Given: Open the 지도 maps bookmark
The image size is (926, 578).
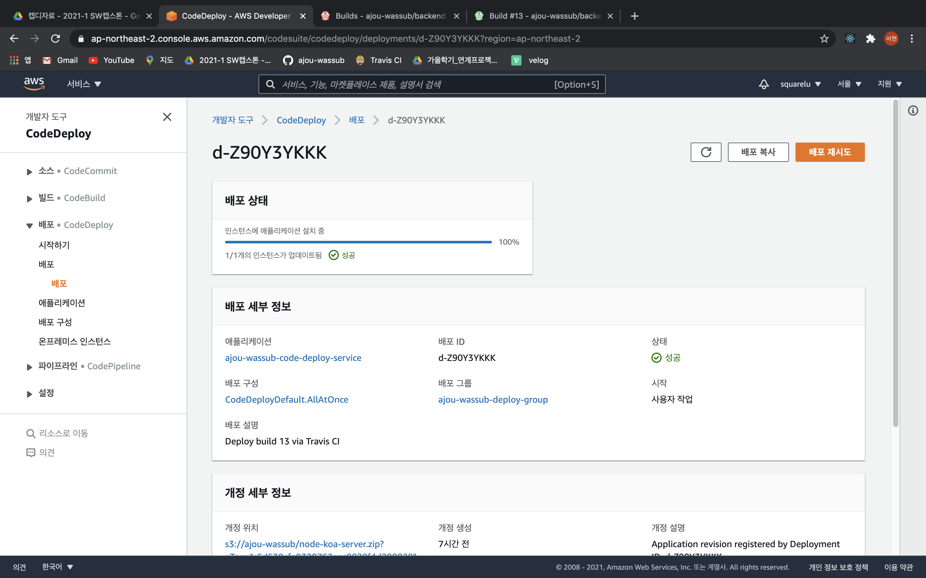Looking at the screenshot, I should [160, 60].
